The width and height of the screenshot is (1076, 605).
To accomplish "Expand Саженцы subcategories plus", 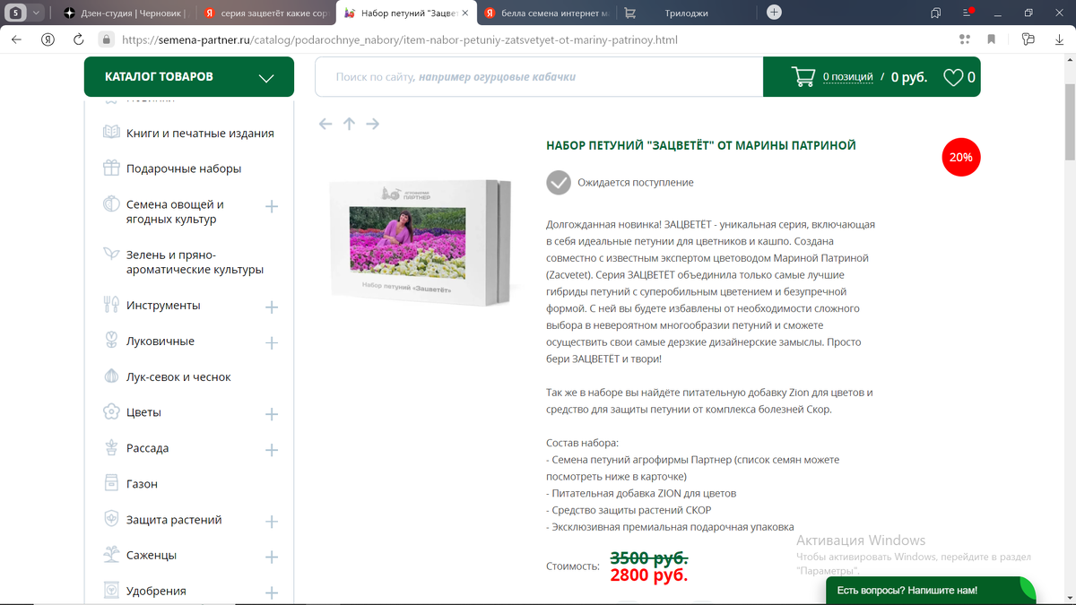I will coord(272,558).
